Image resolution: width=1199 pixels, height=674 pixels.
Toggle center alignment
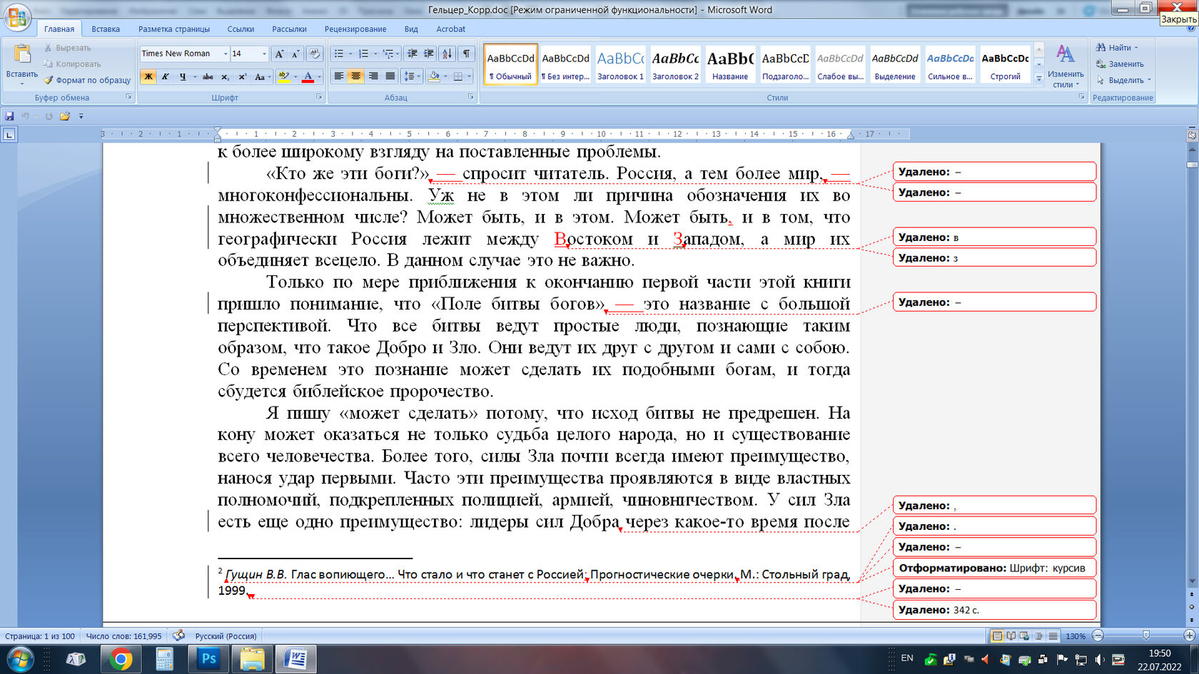(355, 76)
